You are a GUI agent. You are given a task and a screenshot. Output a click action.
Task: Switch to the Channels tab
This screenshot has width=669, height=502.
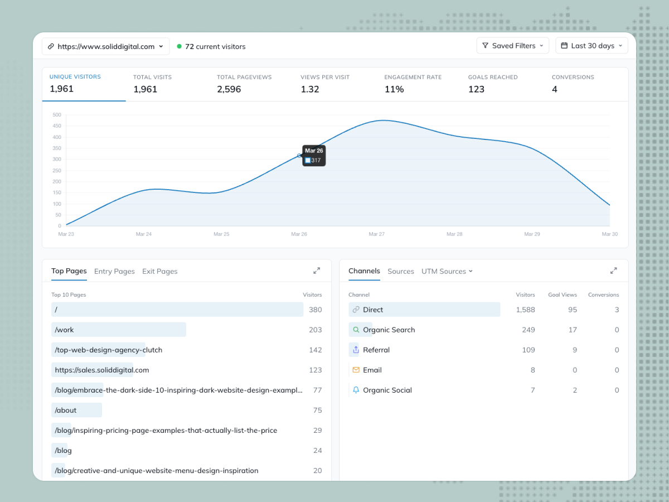(364, 271)
